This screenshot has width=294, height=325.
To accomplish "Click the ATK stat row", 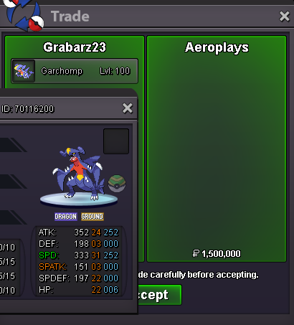I will click(x=78, y=232).
